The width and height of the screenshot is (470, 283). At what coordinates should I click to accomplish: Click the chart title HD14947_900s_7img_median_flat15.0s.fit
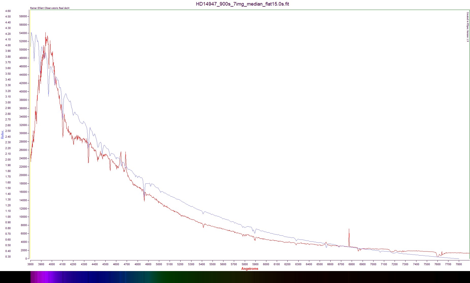click(242, 4)
